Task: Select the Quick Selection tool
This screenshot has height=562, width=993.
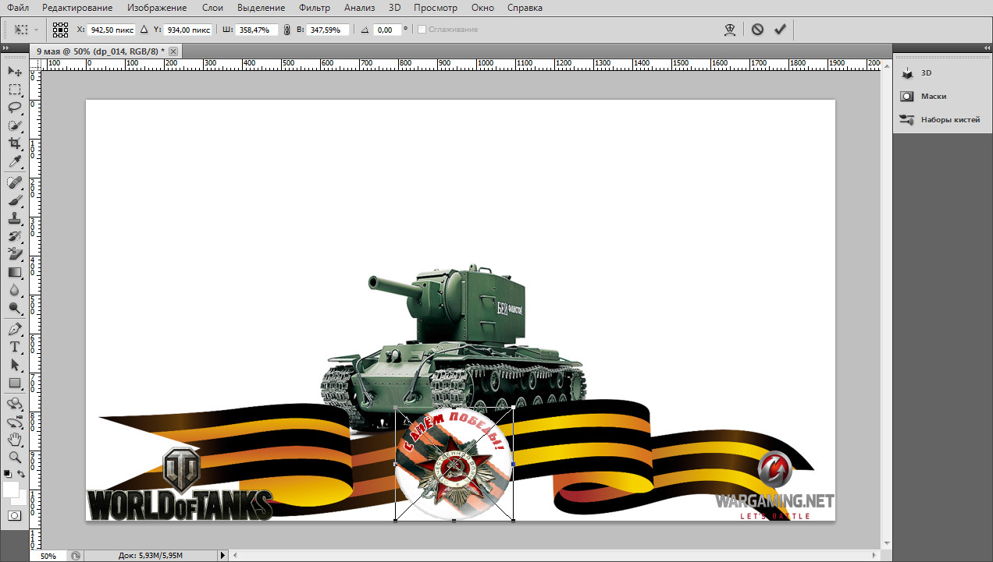Action: pos(14,125)
